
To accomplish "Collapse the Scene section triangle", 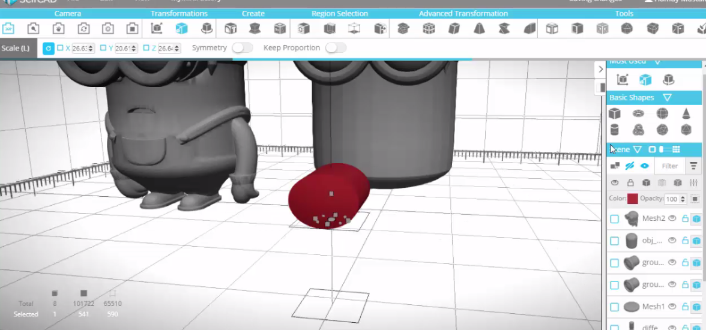I will 637,149.
